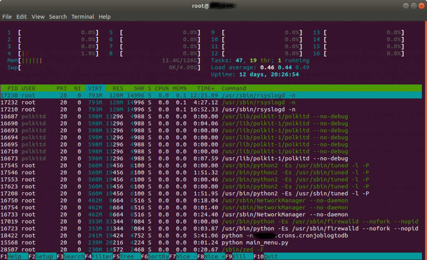This screenshot has width=427, height=260.
Task: Click CPU 4 usage meter
Action: tap(53, 54)
